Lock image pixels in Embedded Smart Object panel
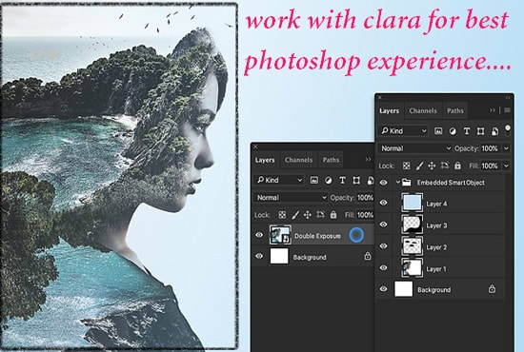This screenshot has height=352, width=524. (x=419, y=166)
